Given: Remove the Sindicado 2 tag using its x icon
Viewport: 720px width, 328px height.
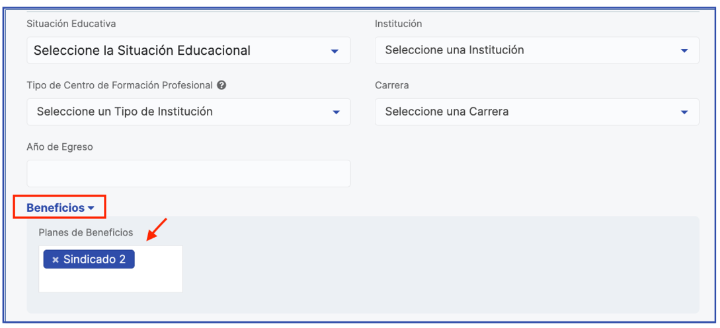Looking at the screenshot, I should (x=56, y=260).
